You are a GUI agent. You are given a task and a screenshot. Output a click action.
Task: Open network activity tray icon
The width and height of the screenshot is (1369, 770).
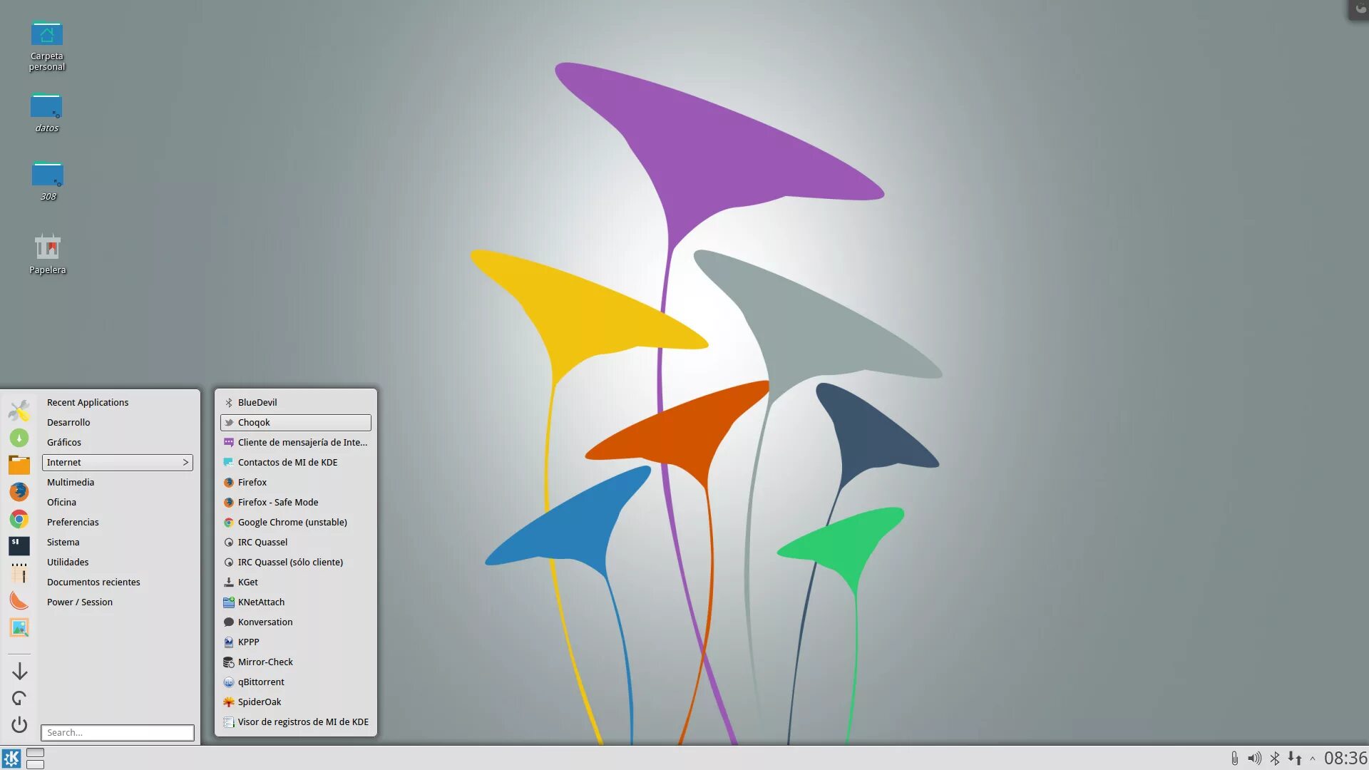point(1294,758)
